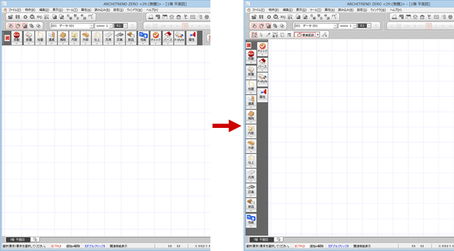Choose the 部品 icon in the right vertical toolbar
This screenshot has height=251, width=454.
[x=250, y=205]
